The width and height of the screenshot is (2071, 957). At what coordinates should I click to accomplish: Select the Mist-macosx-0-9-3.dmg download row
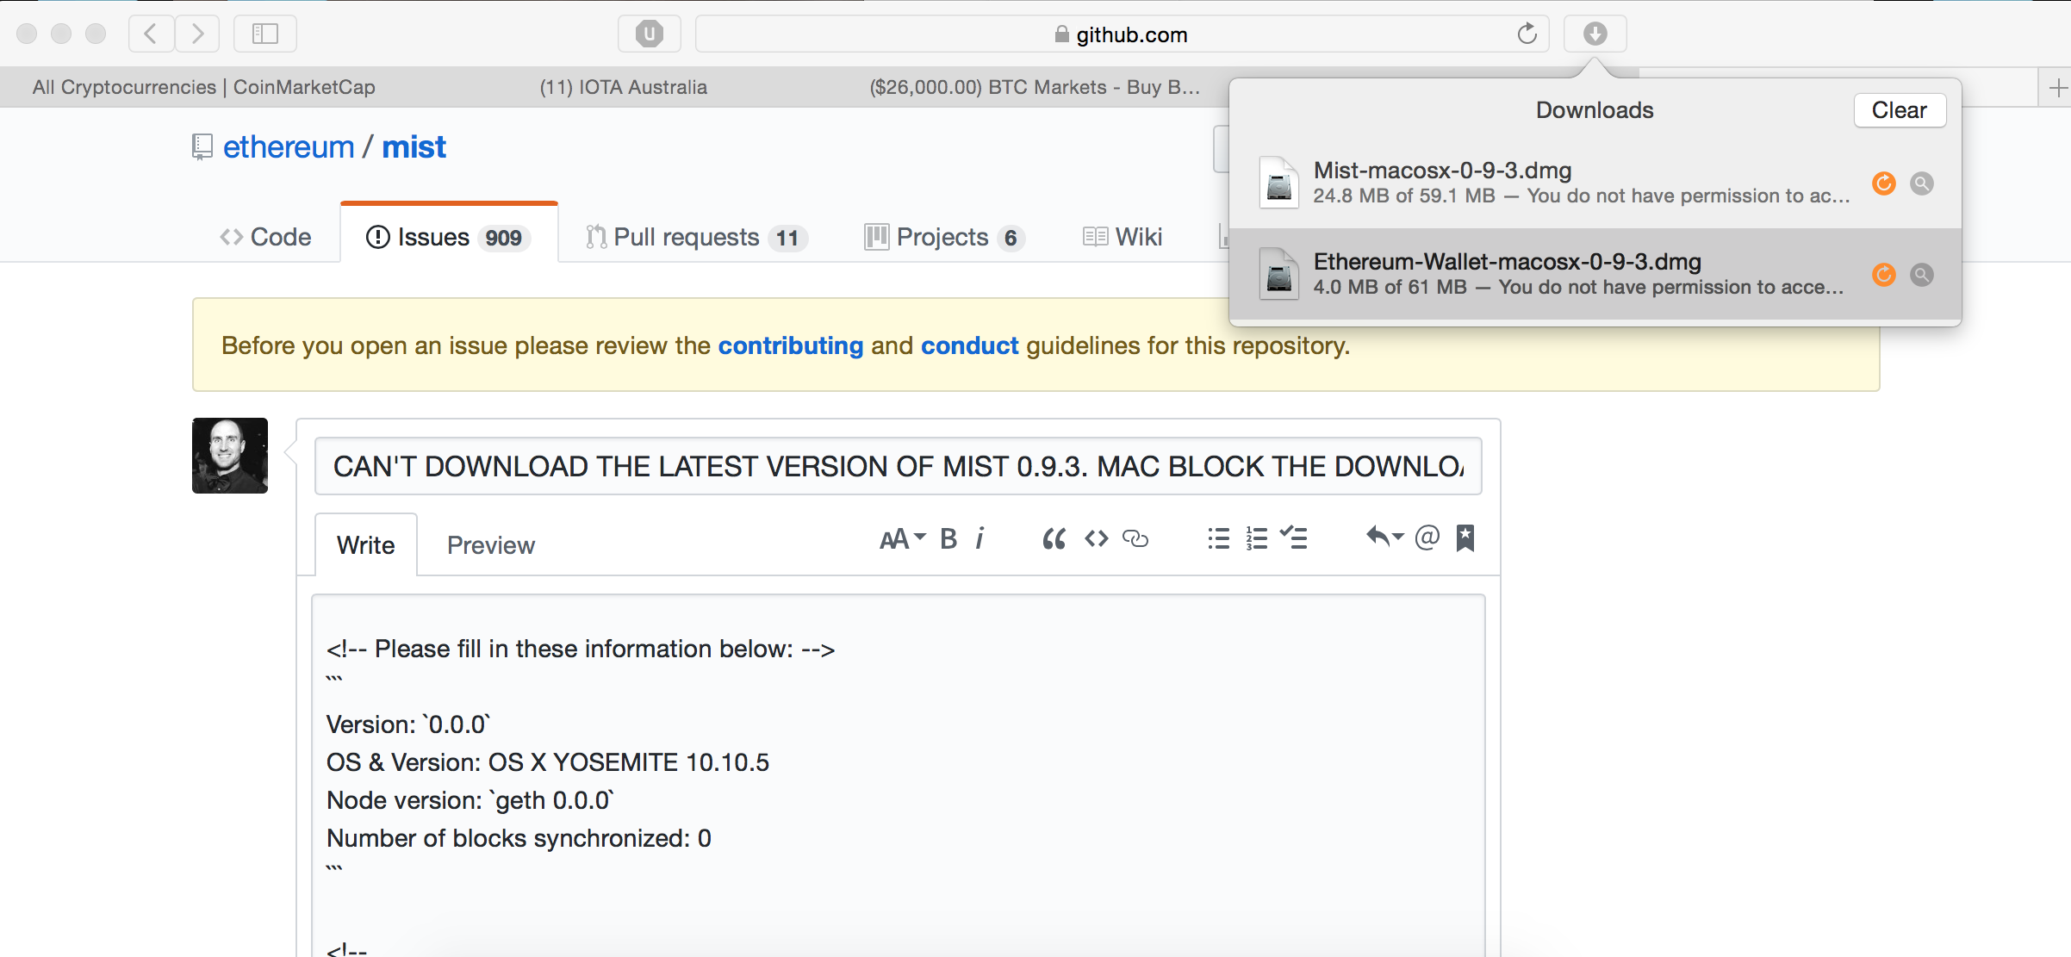(x=1595, y=183)
